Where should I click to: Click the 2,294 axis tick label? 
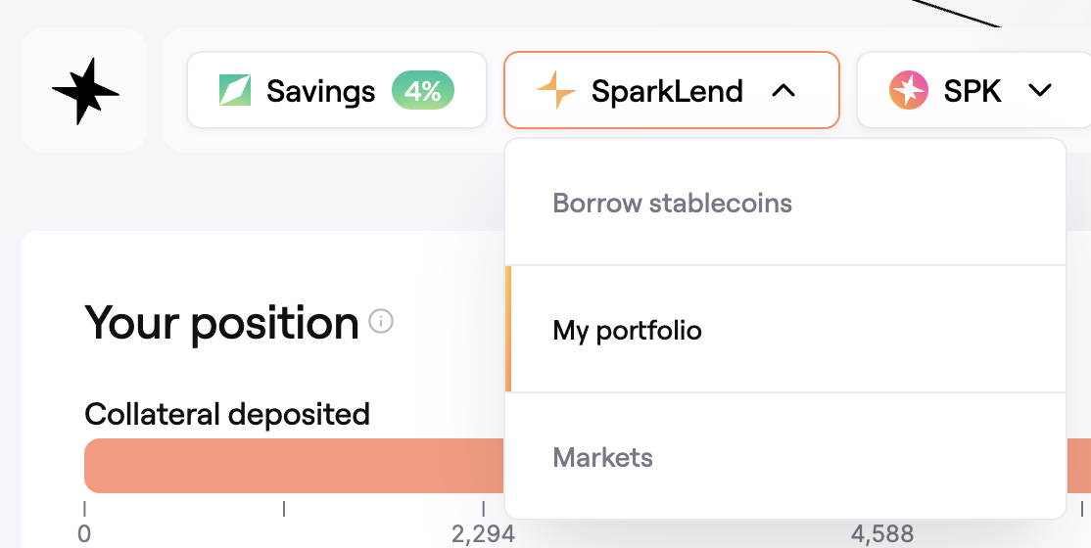pos(483,534)
